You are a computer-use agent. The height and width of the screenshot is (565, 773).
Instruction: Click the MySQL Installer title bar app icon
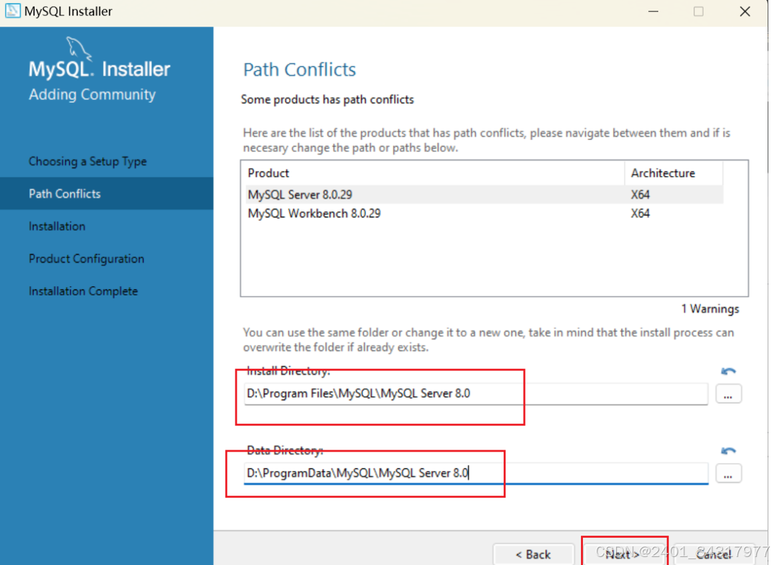[12, 11]
